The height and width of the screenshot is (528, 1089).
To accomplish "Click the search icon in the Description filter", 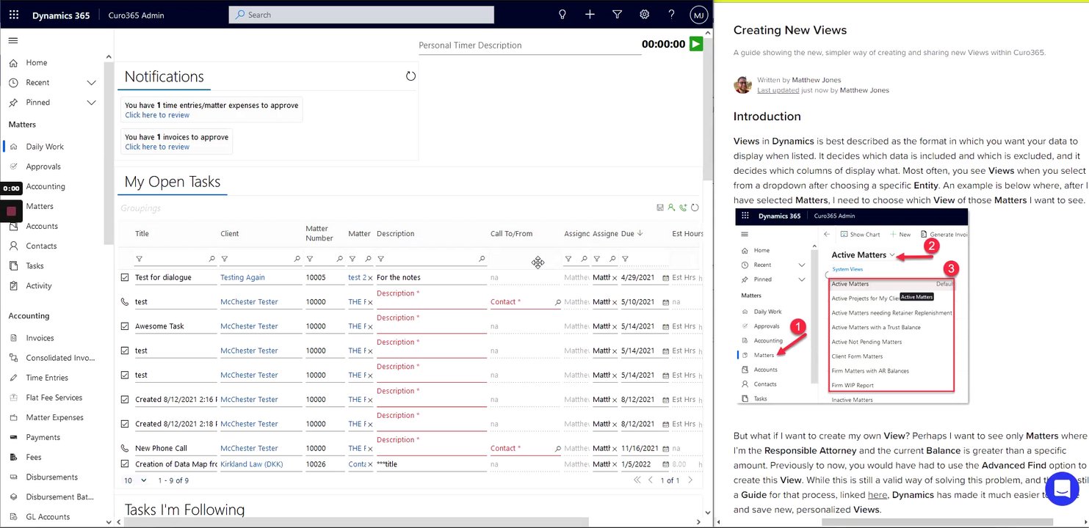I will click(482, 259).
